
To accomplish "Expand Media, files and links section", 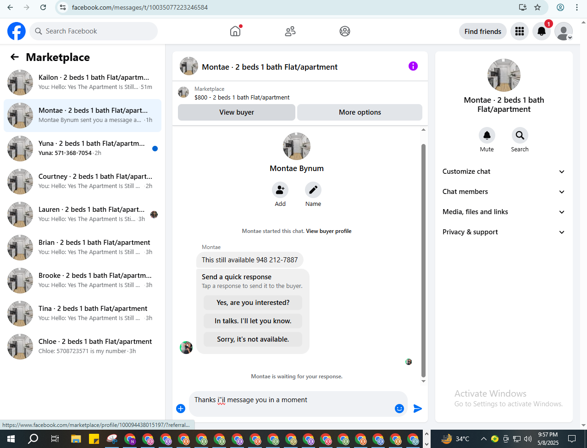I will coord(504,212).
